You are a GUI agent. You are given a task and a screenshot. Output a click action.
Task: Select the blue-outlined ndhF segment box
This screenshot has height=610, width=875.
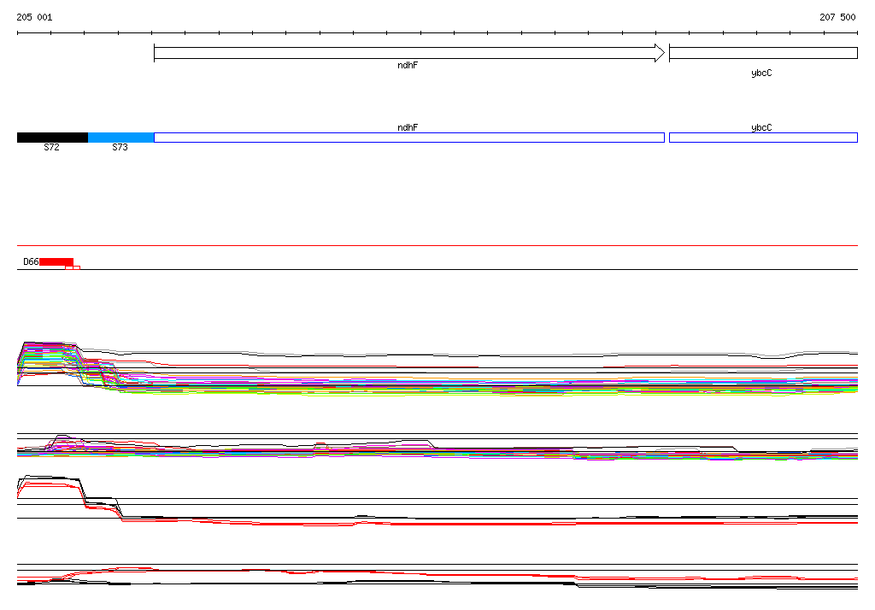(408, 138)
